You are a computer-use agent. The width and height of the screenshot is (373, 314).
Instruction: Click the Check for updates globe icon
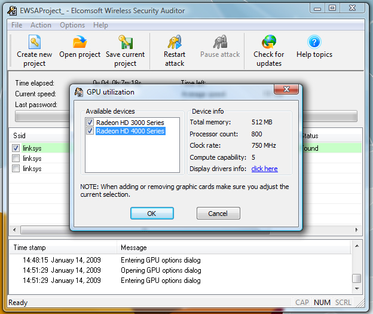click(x=269, y=42)
